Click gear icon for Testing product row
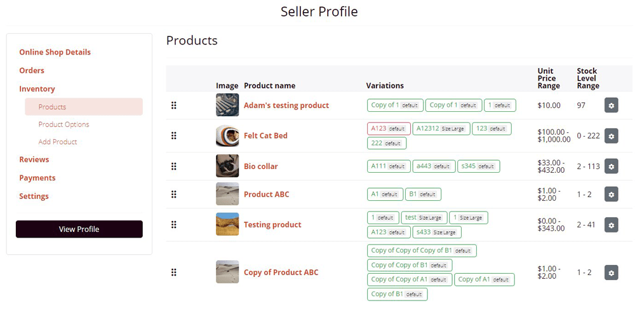The image size is (635, 317). click(611, 225)
